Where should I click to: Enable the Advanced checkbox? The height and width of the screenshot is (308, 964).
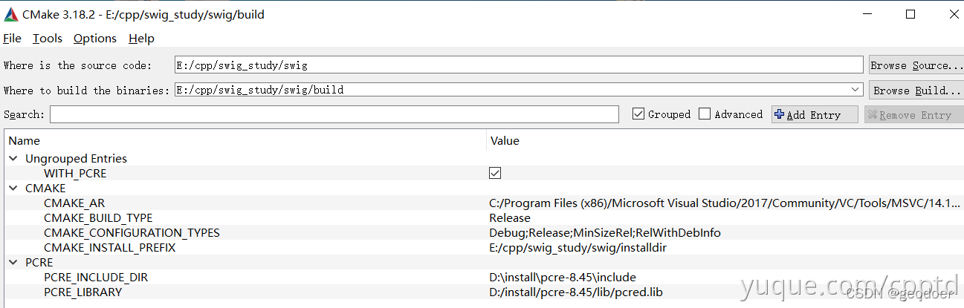coord(705,114)
